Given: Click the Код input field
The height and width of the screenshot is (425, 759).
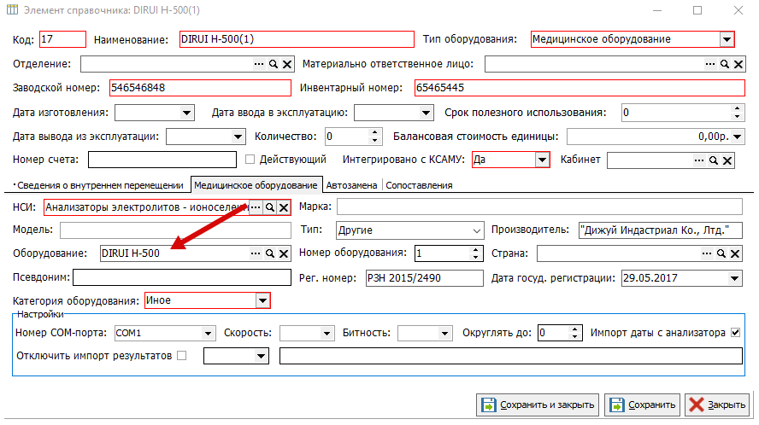Looking at the screenshot, I should click(x=62, y=39).
